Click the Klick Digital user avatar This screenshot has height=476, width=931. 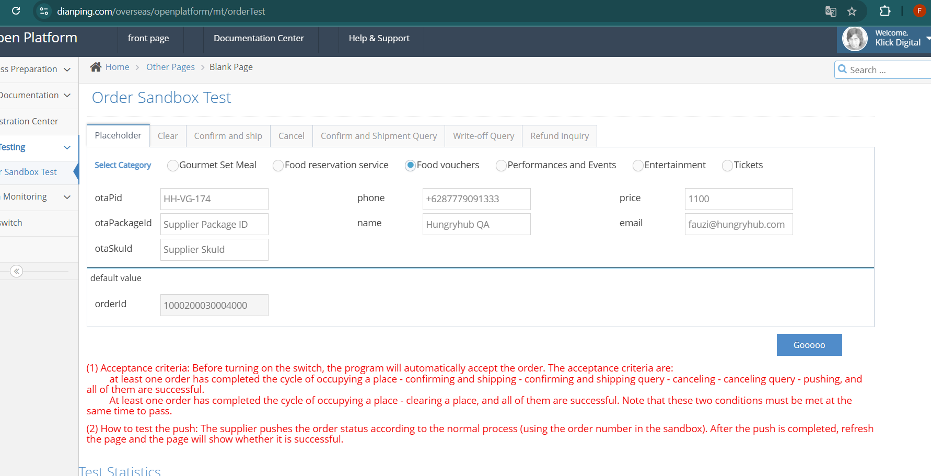(855, 39)
